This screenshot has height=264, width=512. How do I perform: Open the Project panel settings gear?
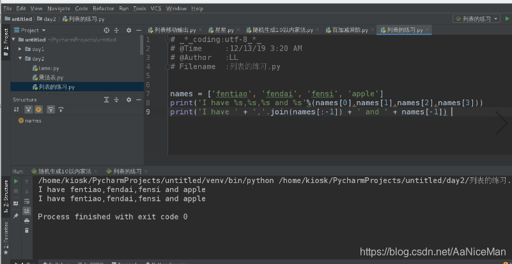(128, 31)
